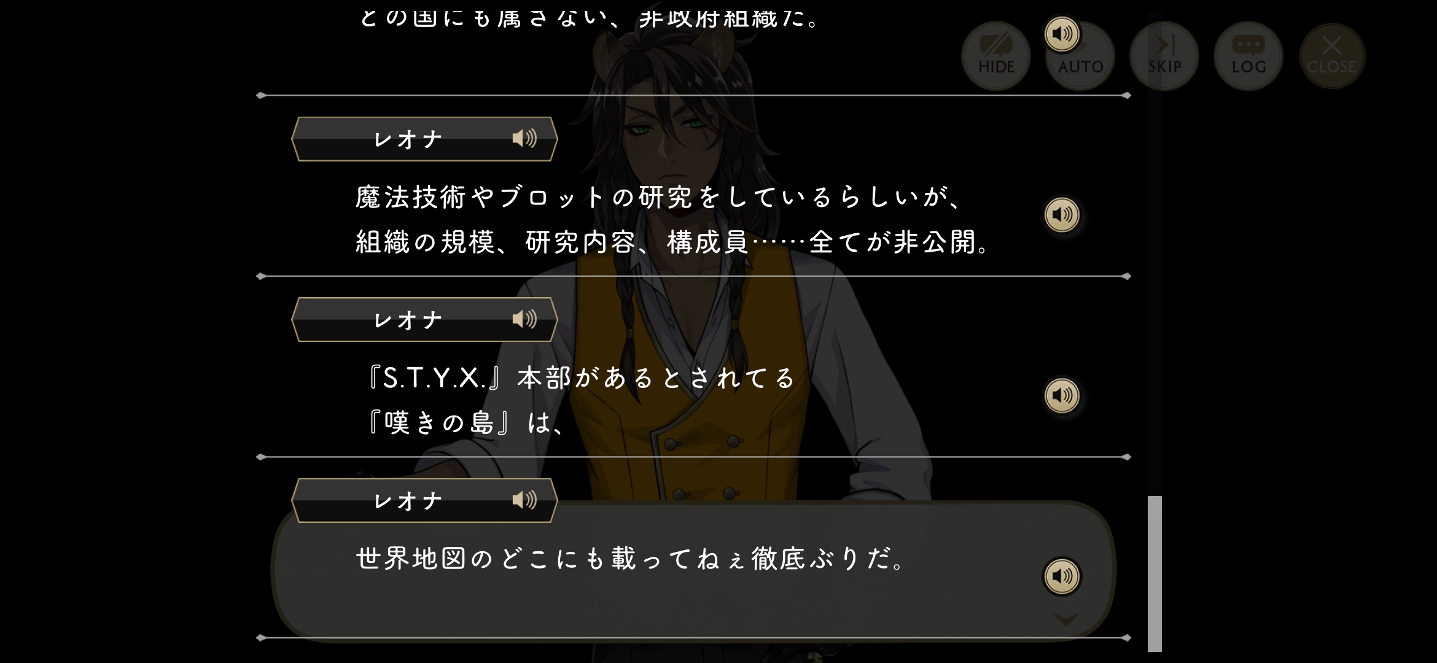1437x663 pixels.
Task: Tap speaker icon in second レオナ name tag
Action: [x=524, y=319]
